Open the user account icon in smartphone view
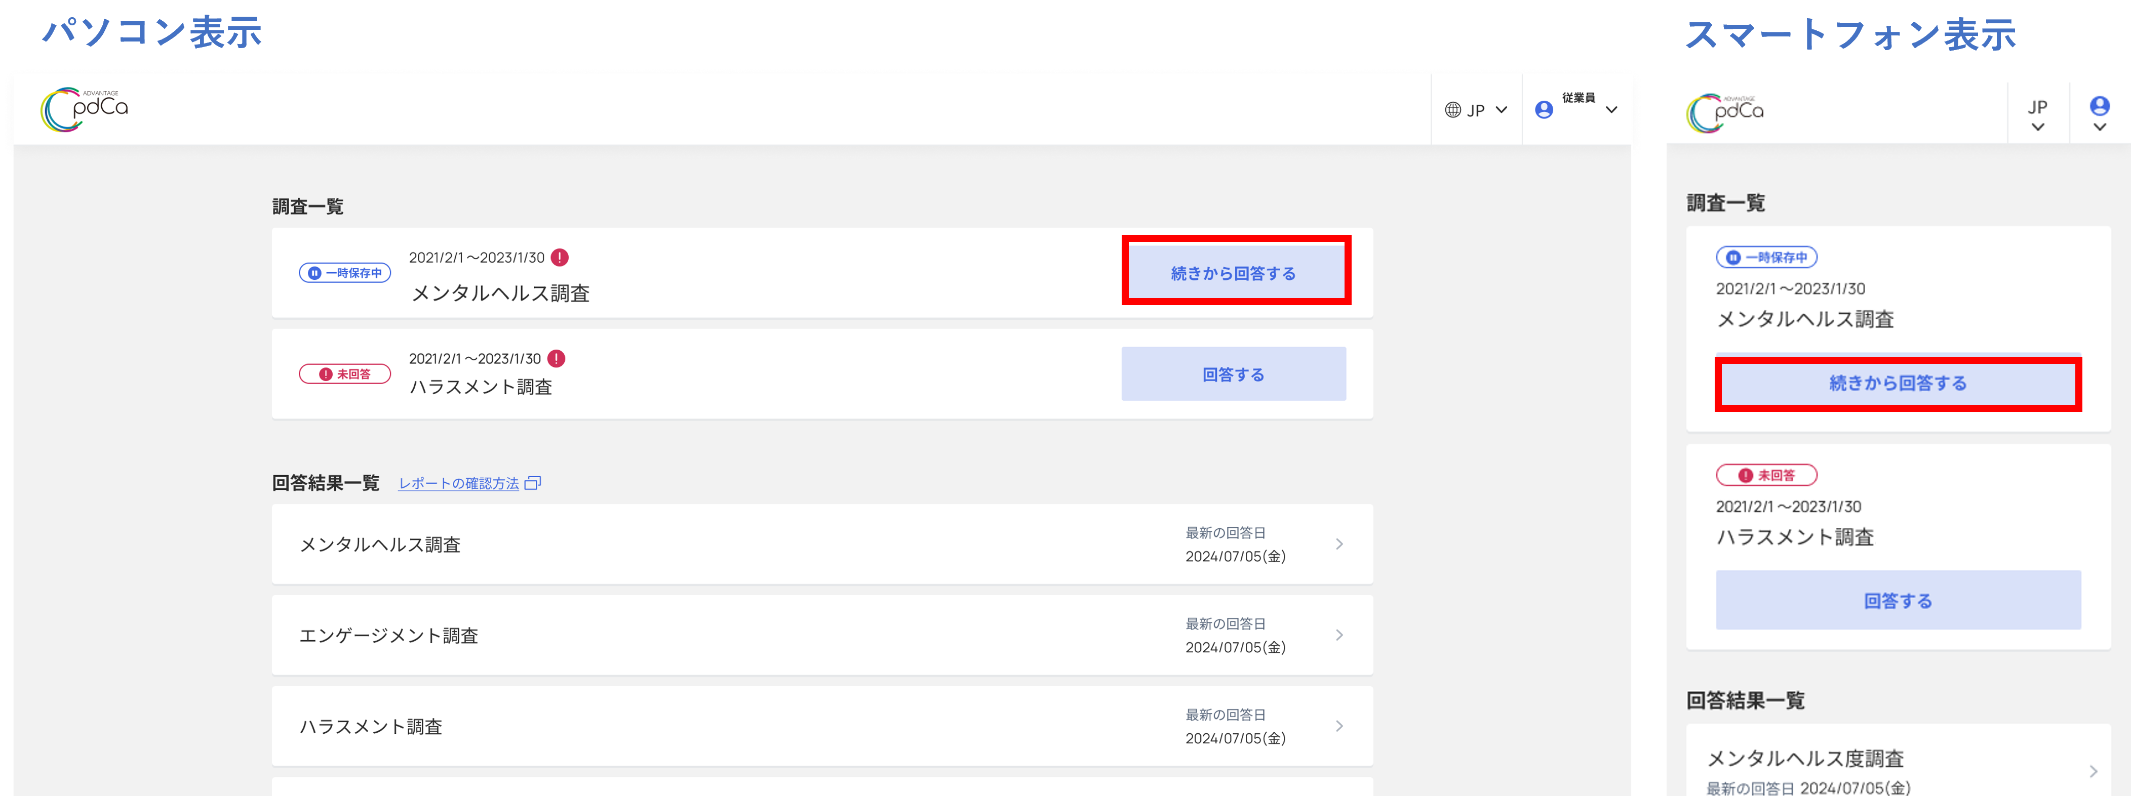Image resolution: width=2131 pixels, height=796 pixels. pos(2100,106)
